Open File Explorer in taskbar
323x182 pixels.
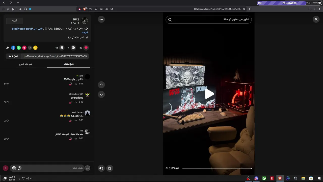[x=303, y=178]
